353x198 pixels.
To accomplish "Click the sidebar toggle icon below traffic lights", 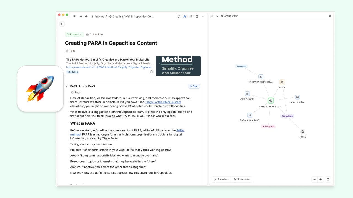I will 62,24.
